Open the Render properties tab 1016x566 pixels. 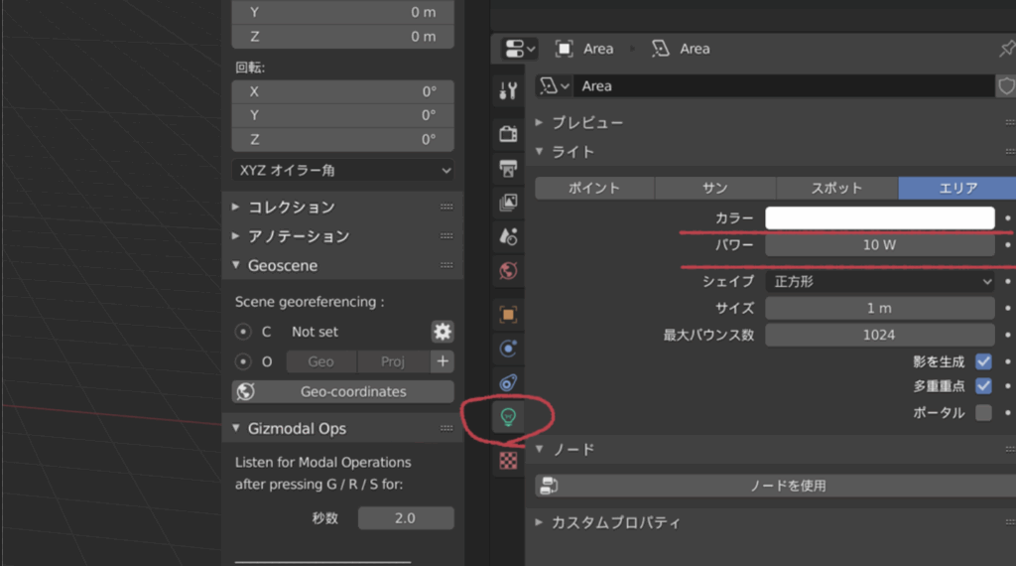pyautogui.click(x=508, y=134)
